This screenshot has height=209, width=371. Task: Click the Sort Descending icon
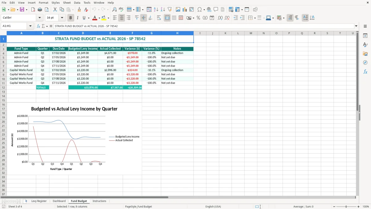tap(163, 10)
